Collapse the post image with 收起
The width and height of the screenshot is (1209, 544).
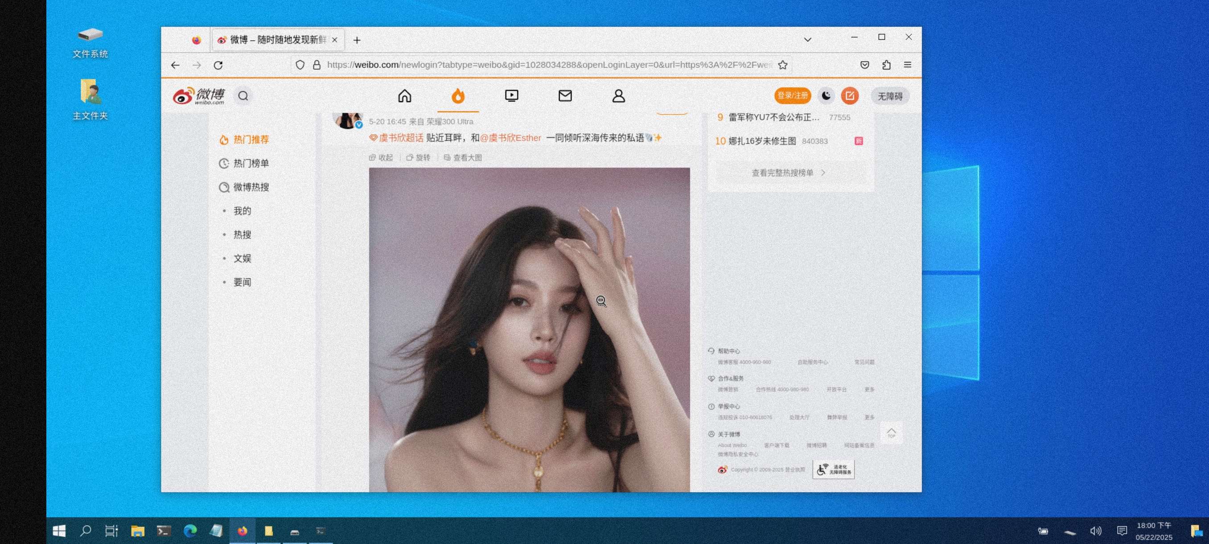pyautogui.click(x=381, y=158)
